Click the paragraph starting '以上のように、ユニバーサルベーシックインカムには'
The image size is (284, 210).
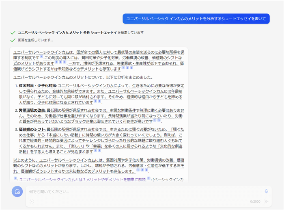(99, 166)
